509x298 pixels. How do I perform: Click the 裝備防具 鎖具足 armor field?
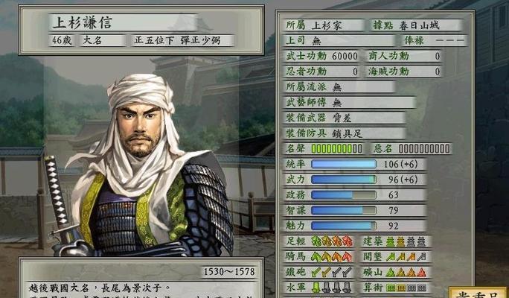pos(344,133)
